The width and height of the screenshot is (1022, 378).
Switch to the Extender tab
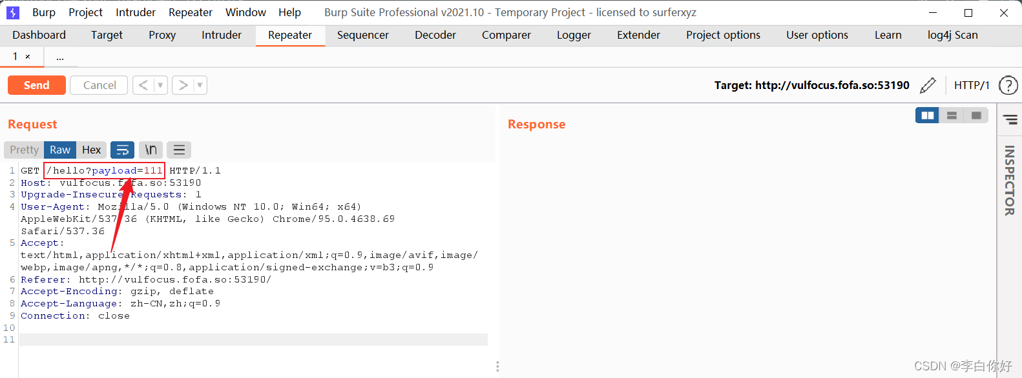(x=638, y=35)
